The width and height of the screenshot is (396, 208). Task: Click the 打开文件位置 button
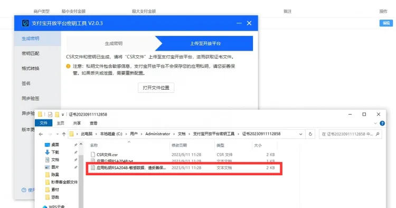click(156, 88)
